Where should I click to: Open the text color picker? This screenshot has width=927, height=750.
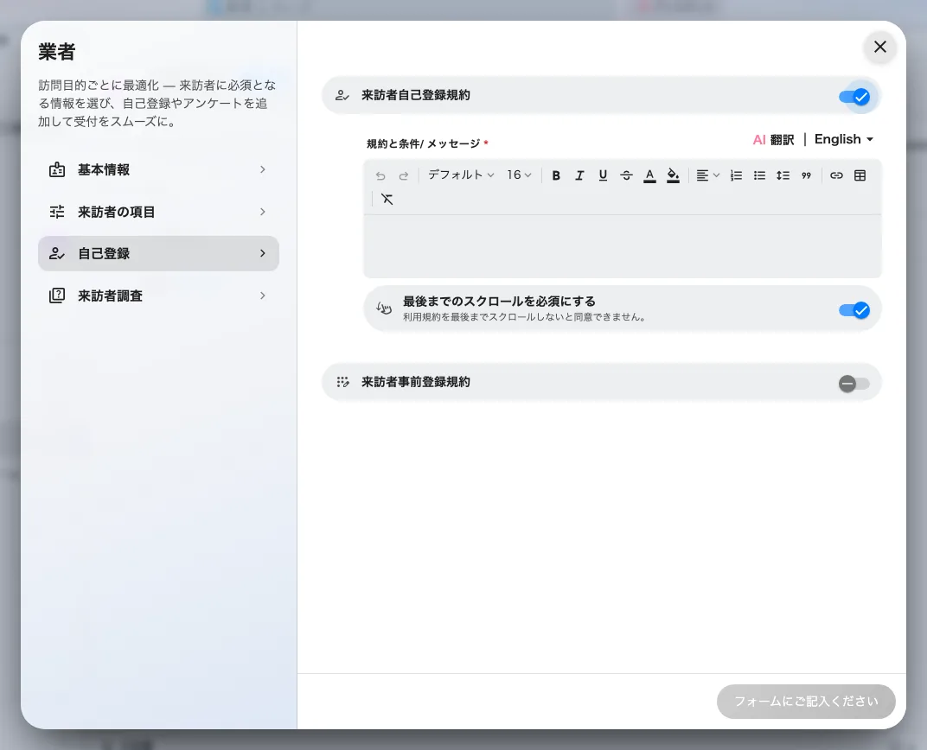point(649,175)
